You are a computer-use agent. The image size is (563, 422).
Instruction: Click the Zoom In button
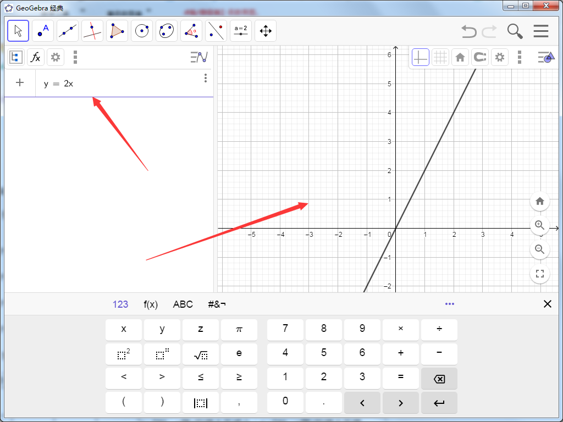coord(539,225)
